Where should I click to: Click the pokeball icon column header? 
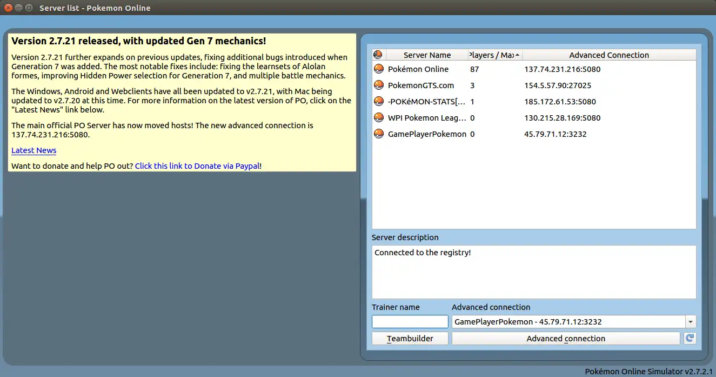(x=379, y=55)
